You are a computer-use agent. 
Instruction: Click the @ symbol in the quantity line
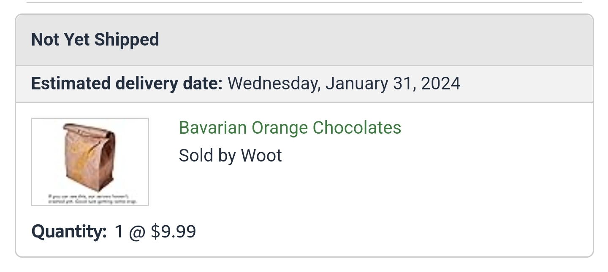[137, 232]
